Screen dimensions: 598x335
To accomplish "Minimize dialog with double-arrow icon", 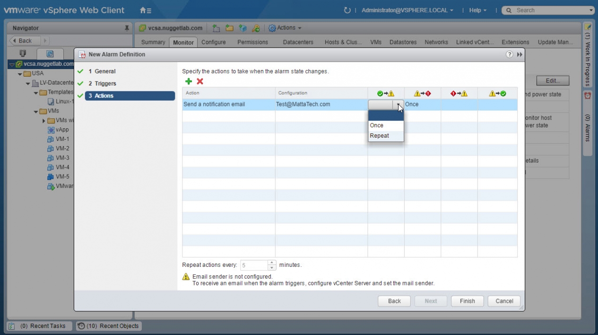I will [520, 54].
